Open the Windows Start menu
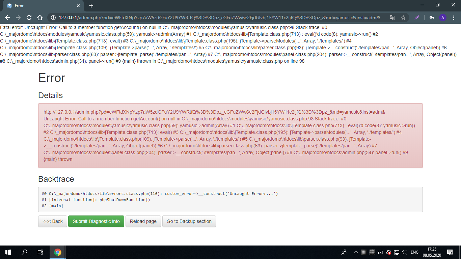Viewport: 461px width, 259px height. click(x=8, y=252)
